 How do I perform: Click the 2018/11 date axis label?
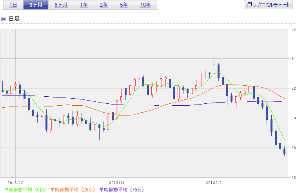[x=117, y=183]
